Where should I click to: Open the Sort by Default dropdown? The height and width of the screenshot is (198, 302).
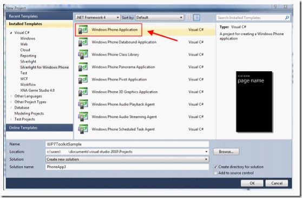(160, 18)
